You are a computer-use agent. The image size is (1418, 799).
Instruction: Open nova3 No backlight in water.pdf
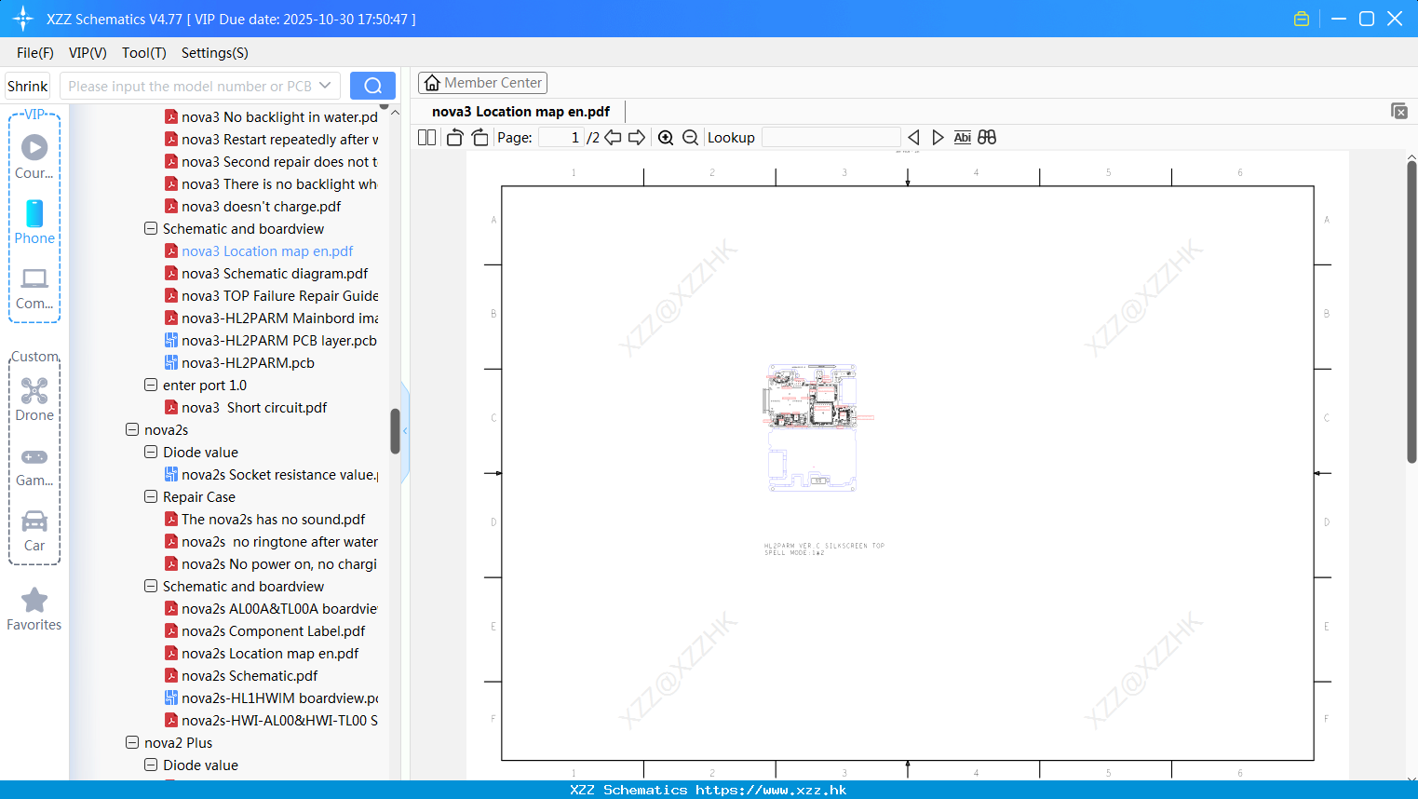pos(279,116)
